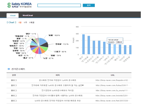Viewport: 141px width, 107px height.
Task: Click the blue plus icon beside 전기온수매트
Action: (x=9, y=69)
